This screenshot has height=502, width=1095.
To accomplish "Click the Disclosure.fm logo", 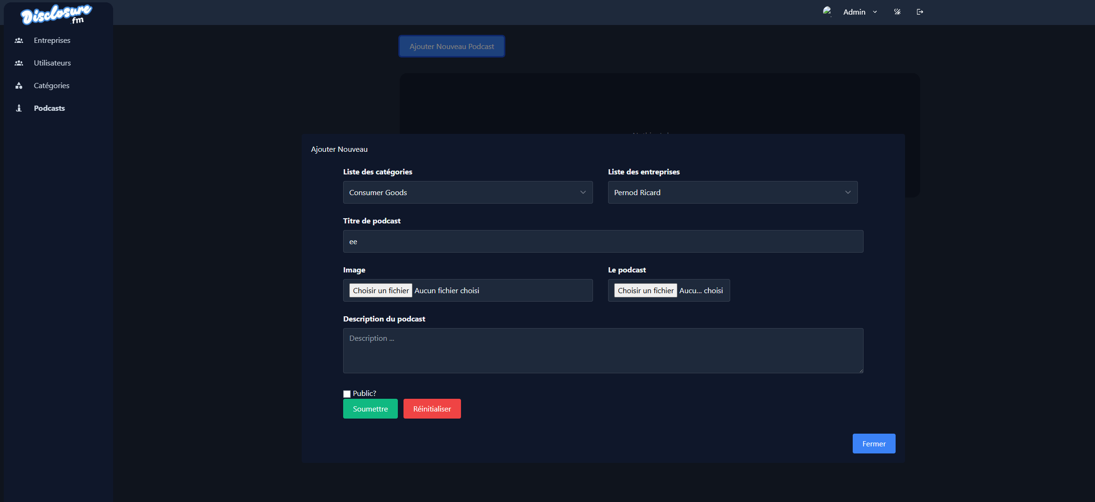I will 57,14.
